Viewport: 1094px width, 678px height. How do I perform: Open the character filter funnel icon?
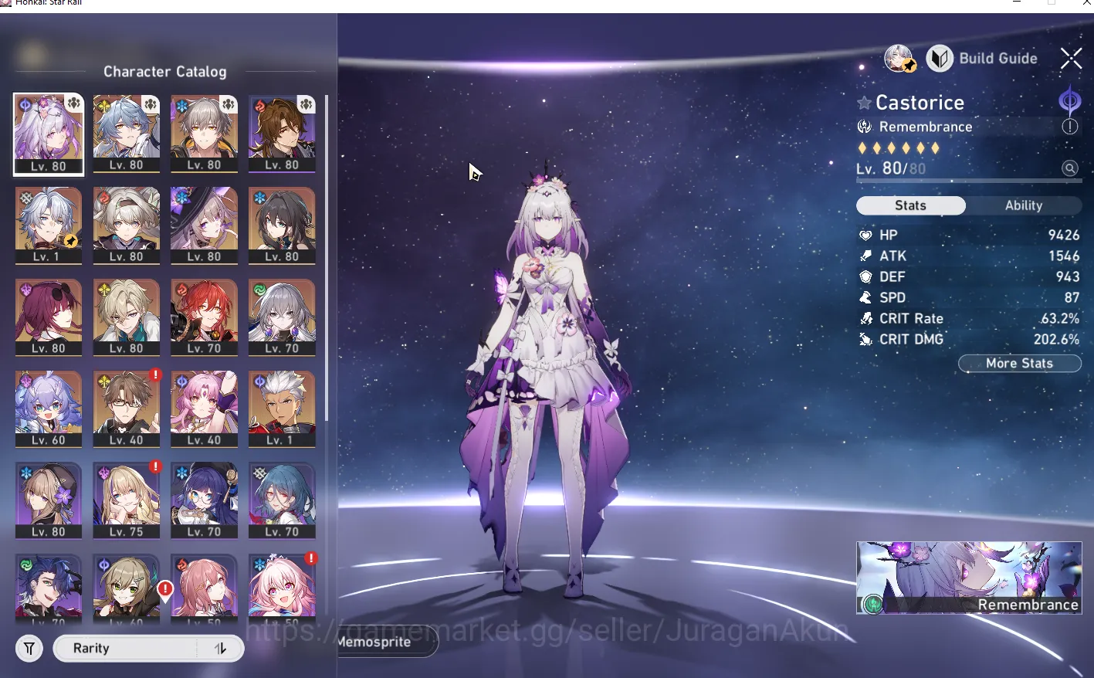[x=29, y=649]
